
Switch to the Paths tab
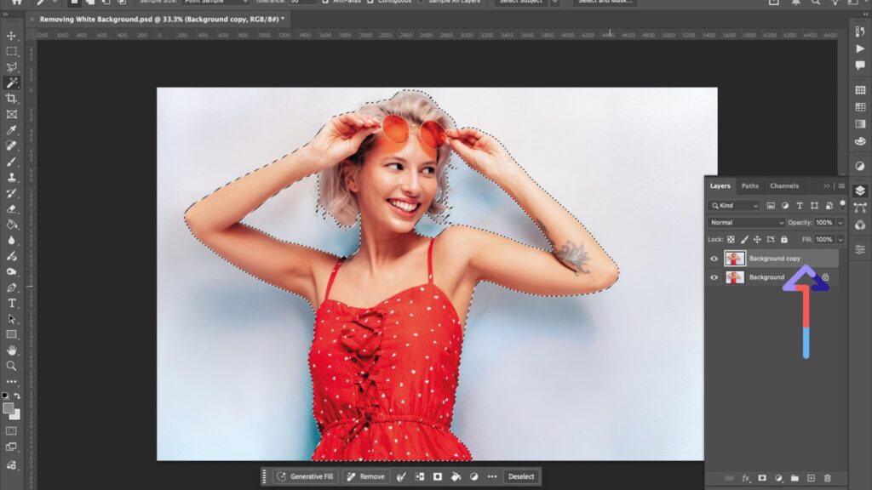[749, 186]
